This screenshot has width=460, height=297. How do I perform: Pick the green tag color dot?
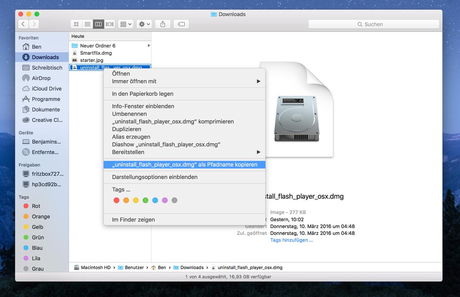click(x=145, y=200)
